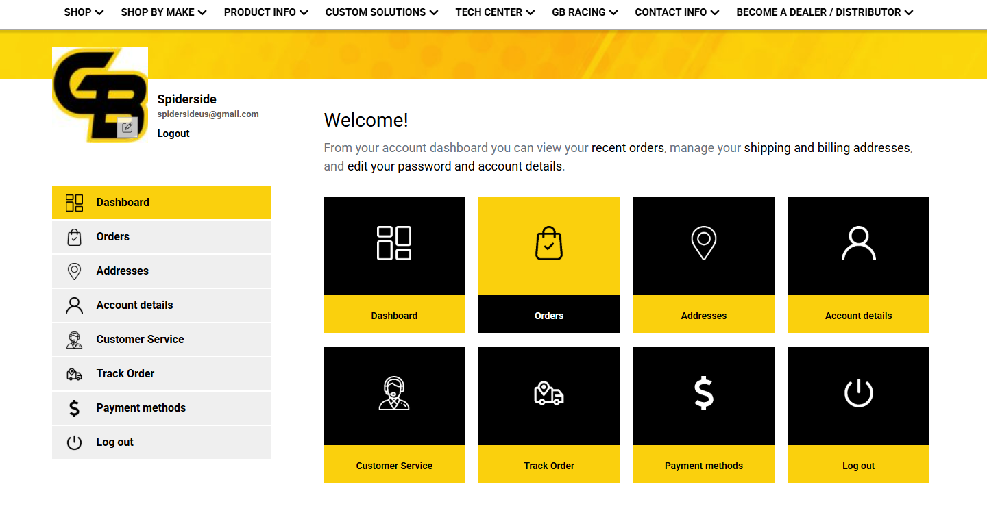987x515 pixels.
Task: Click the Track Order truck tile icon
Action: pos(548,394)
